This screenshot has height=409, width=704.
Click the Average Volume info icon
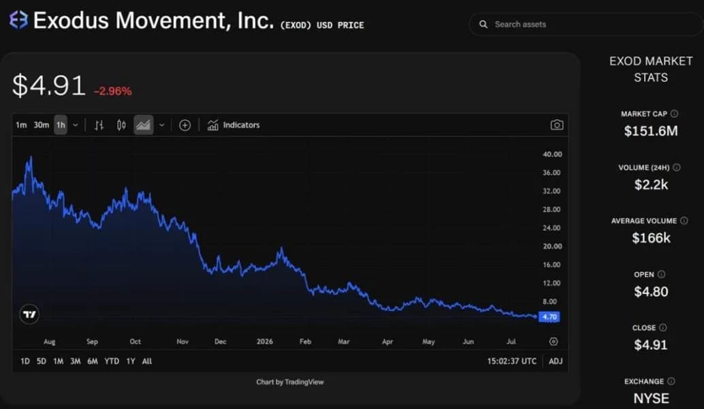click(x=684, y=221)
